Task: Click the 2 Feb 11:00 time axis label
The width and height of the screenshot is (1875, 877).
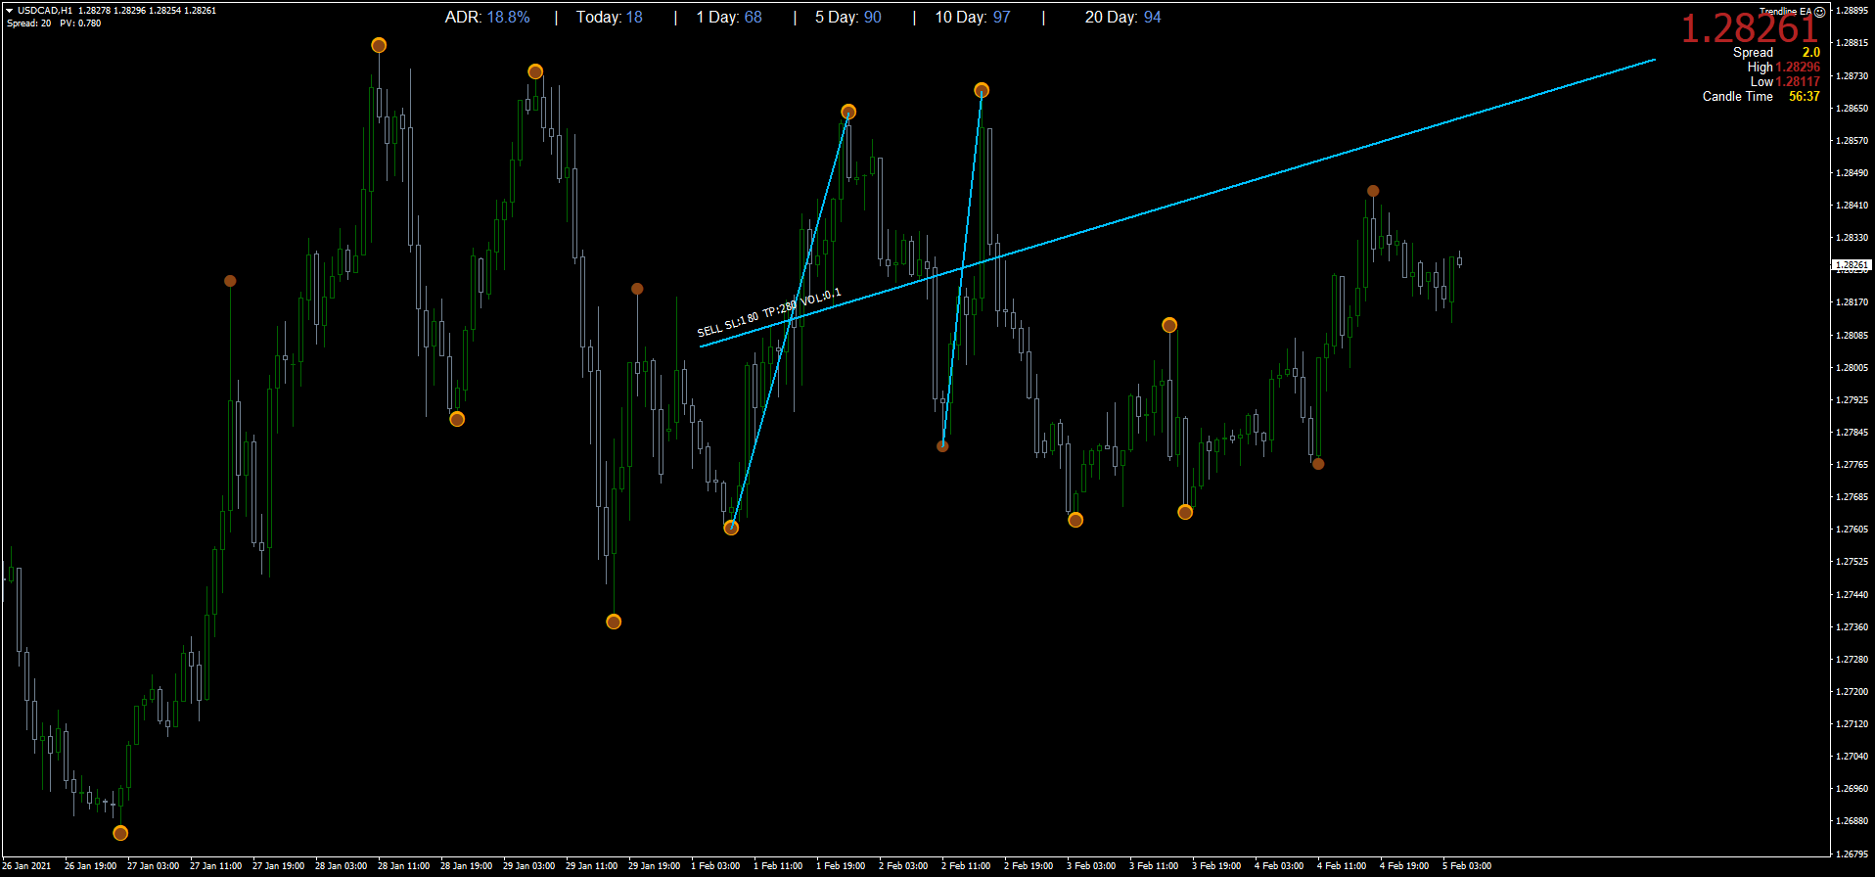Action: [x=966, y=865]
